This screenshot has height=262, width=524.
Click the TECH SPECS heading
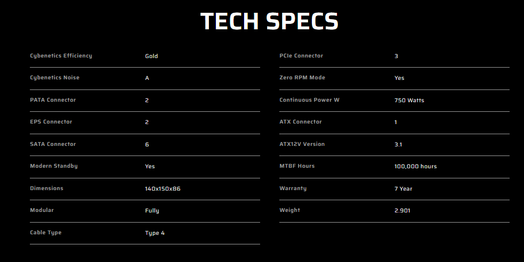[269, 22]
